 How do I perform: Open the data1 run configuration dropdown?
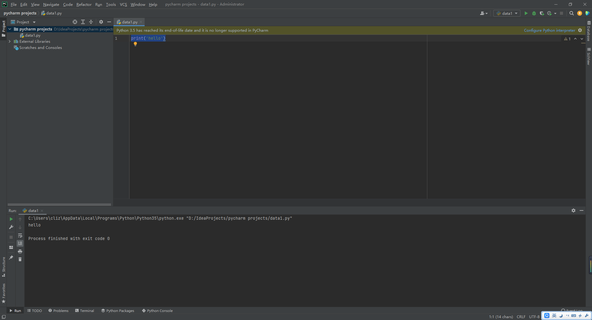[x=507, y=13]
